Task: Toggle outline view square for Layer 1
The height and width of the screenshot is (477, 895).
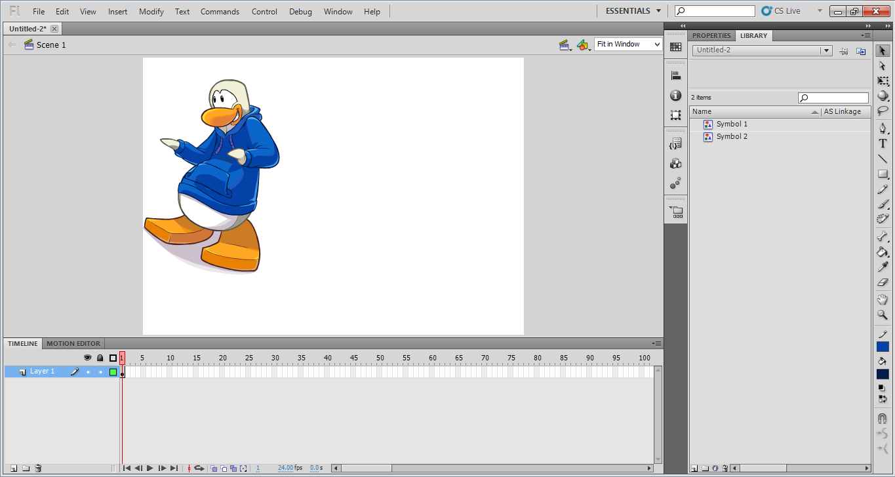Action: (113, 372)
